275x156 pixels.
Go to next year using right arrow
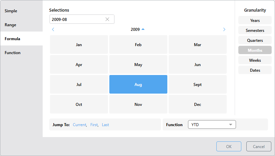[224, 30]
